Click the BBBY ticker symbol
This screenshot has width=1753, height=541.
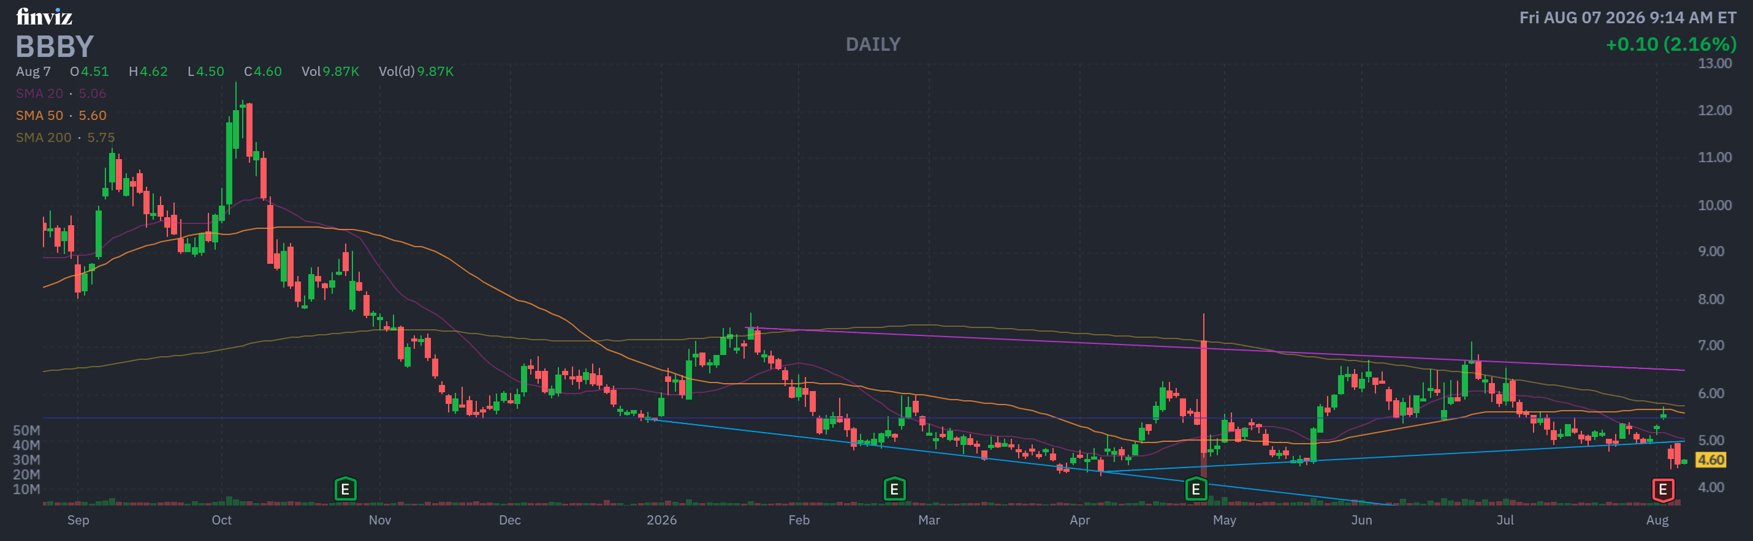coord(55,47)
